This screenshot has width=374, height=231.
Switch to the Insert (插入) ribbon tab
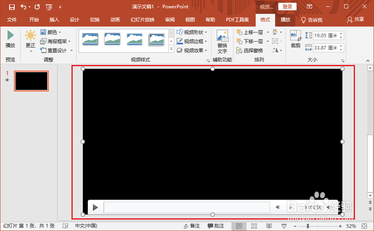pos(54,19)
